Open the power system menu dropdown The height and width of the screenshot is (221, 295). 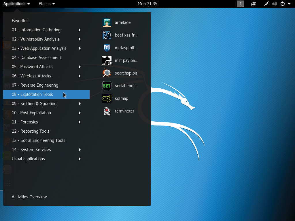285,4
